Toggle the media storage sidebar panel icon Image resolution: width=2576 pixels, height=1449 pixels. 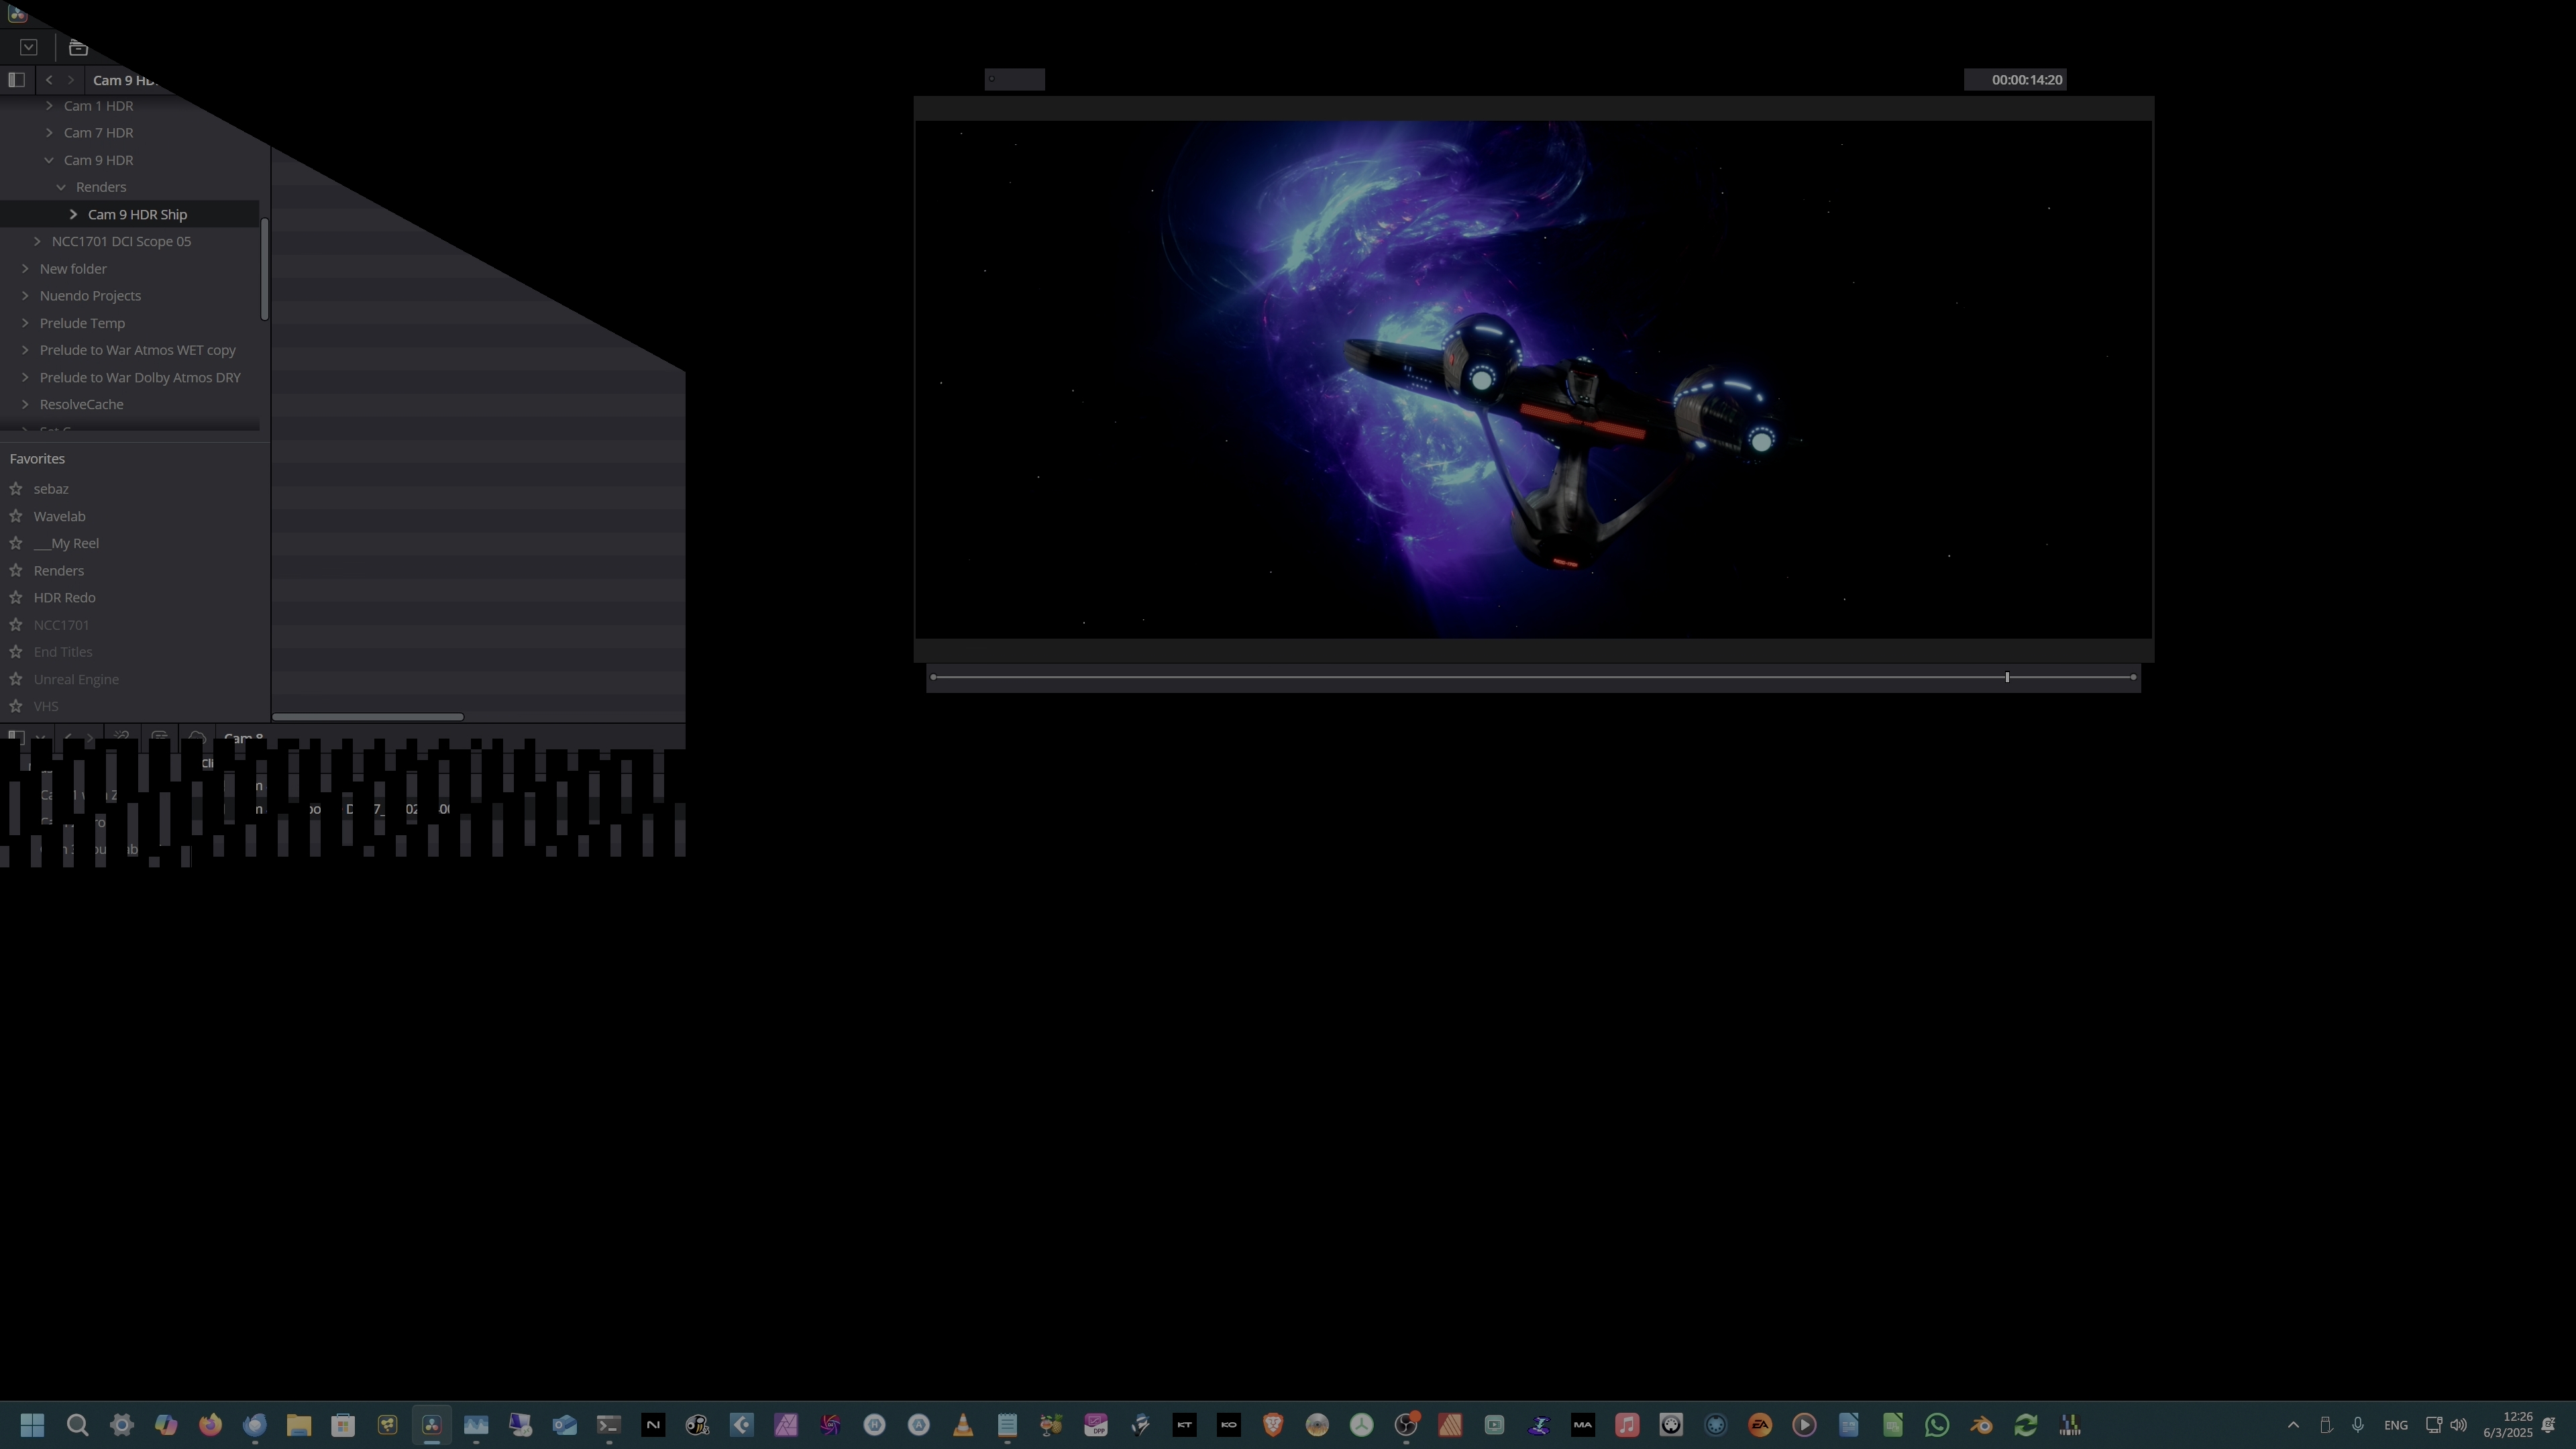16,80
